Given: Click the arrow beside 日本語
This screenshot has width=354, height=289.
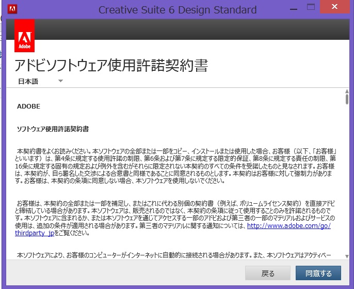Looking at the screenshot, I should click(x=60, y=81).
